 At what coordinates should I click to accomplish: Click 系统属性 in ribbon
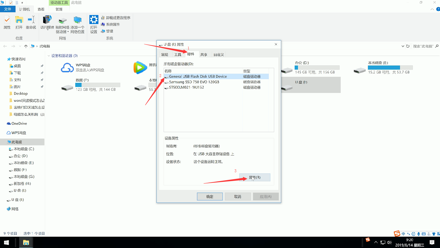tap(111, 24)
